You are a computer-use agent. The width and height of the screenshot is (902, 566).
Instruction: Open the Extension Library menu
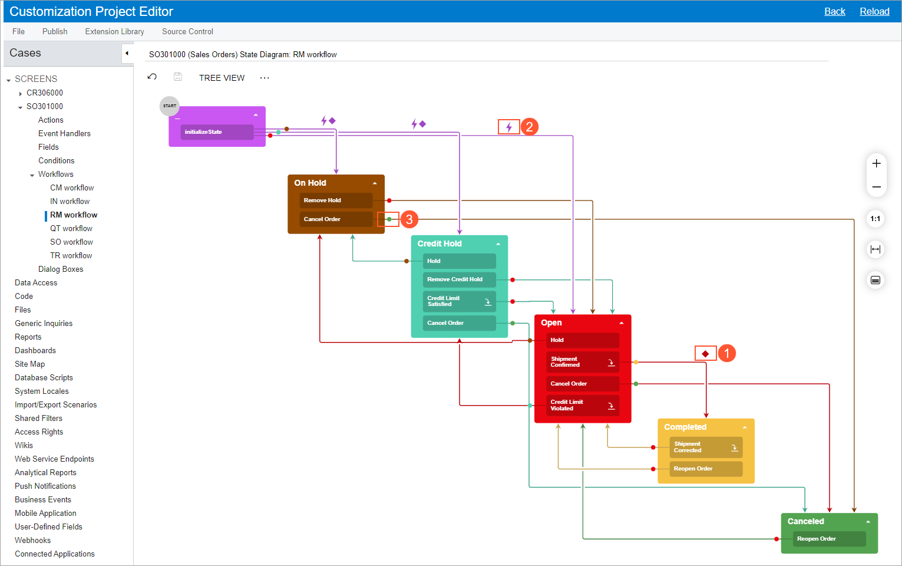(x=114, y=32)
